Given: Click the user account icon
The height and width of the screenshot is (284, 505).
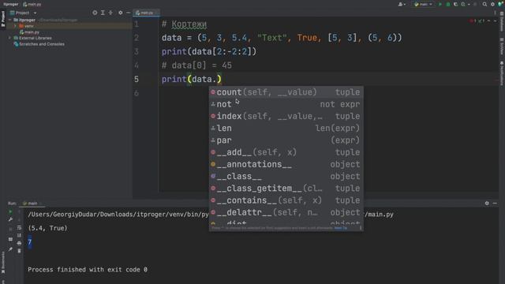Looking at the screenshot, I should point(400,4).
